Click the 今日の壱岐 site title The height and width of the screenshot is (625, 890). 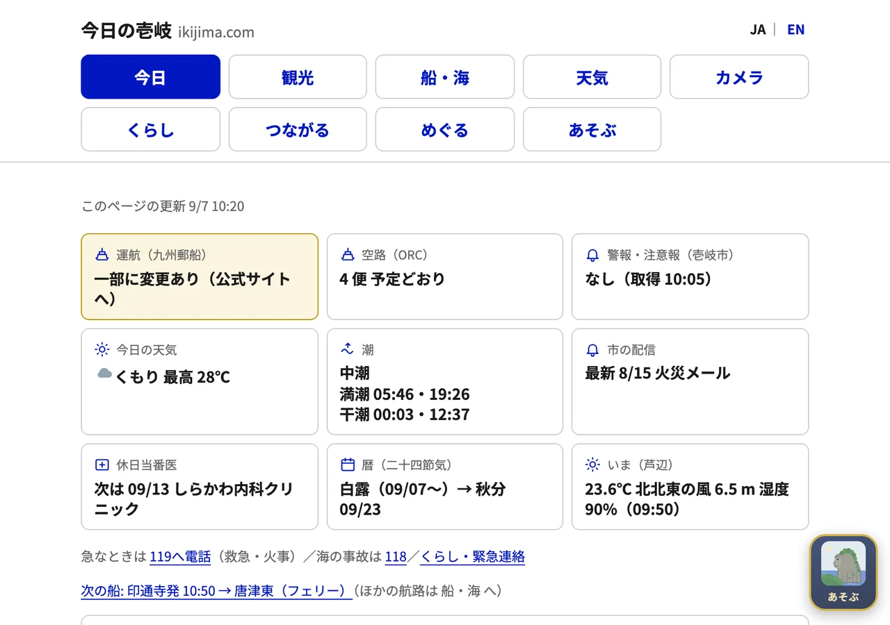[126, 31]
